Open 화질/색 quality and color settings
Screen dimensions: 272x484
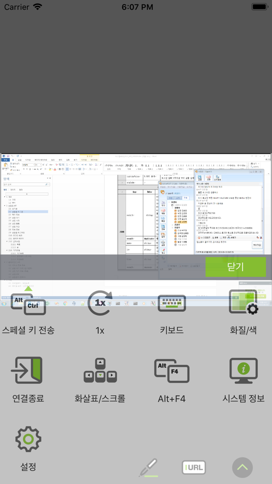[243, 313]
